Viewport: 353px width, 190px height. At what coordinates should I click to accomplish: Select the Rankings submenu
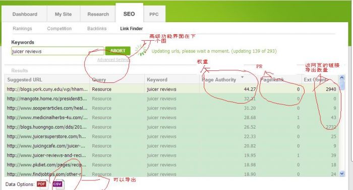[x=22, y=29]
